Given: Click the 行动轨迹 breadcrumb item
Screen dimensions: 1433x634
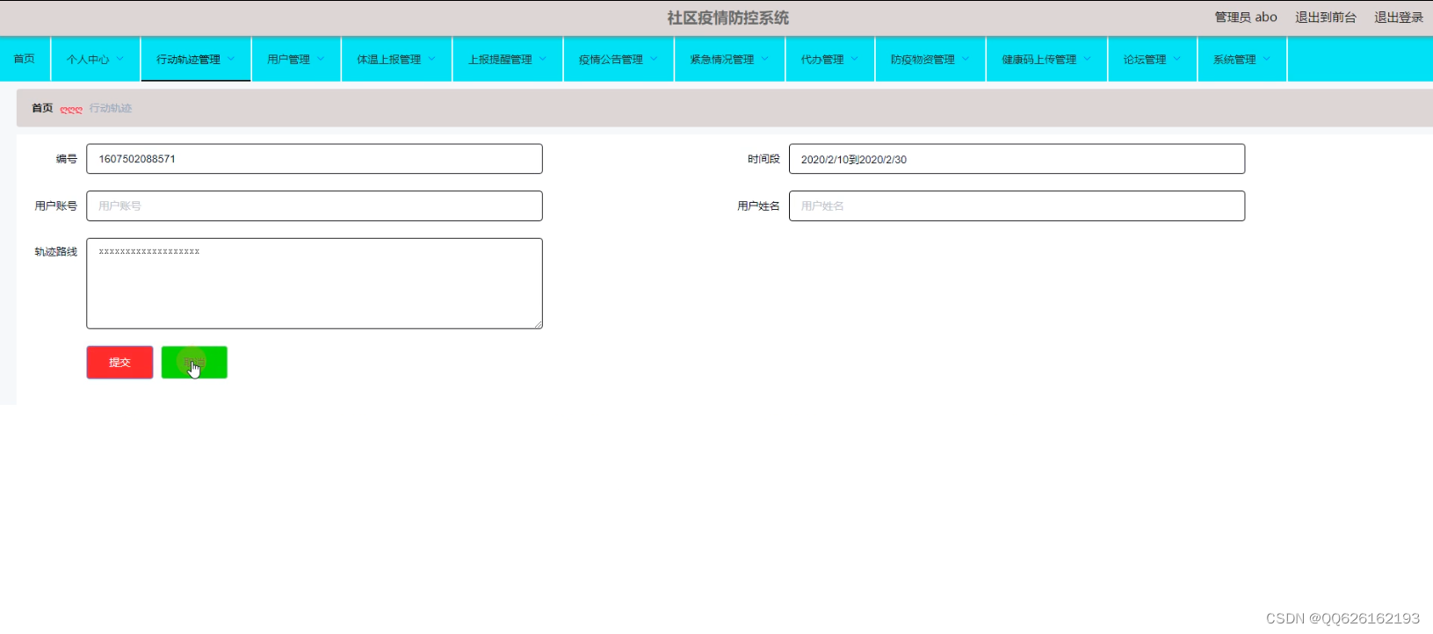Looking at the screenshot, I should (x=111, y=108).
